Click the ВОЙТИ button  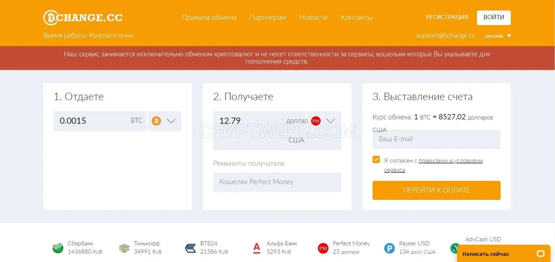494,17
